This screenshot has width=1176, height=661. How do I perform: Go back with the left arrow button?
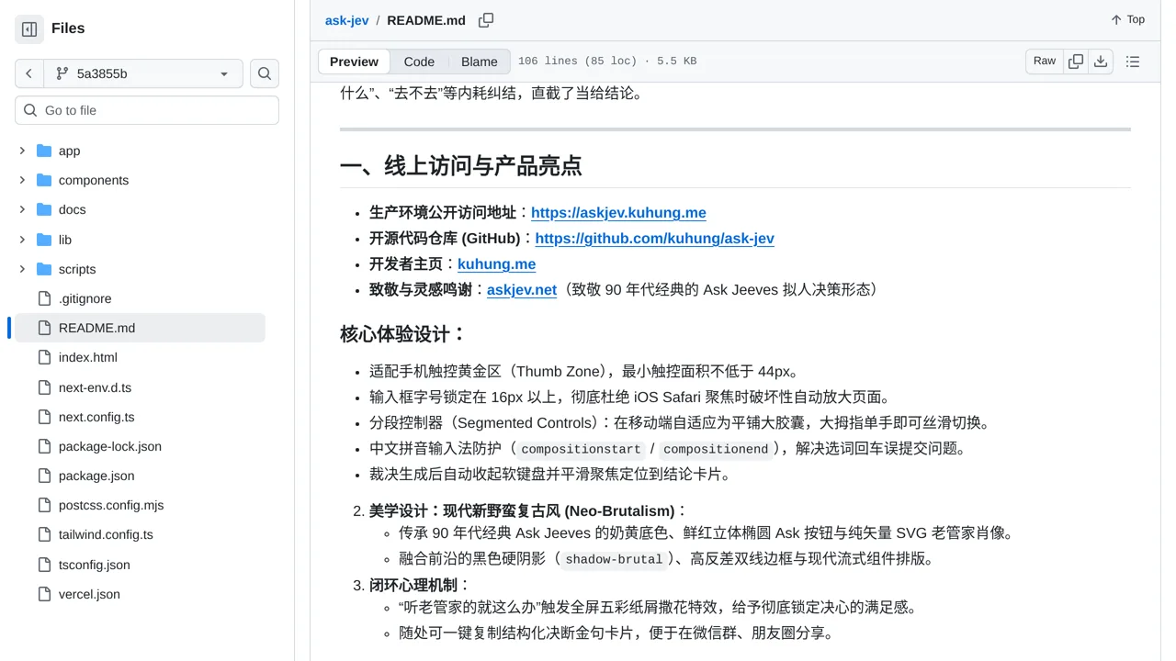tap(29, 73)
